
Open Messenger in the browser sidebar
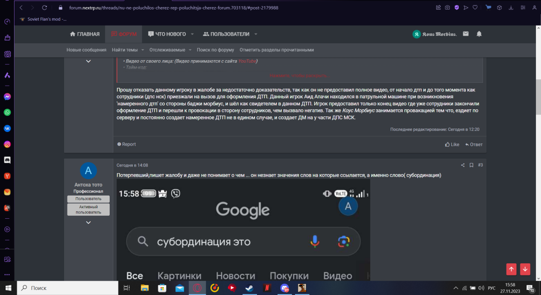[x=8, y=97]
